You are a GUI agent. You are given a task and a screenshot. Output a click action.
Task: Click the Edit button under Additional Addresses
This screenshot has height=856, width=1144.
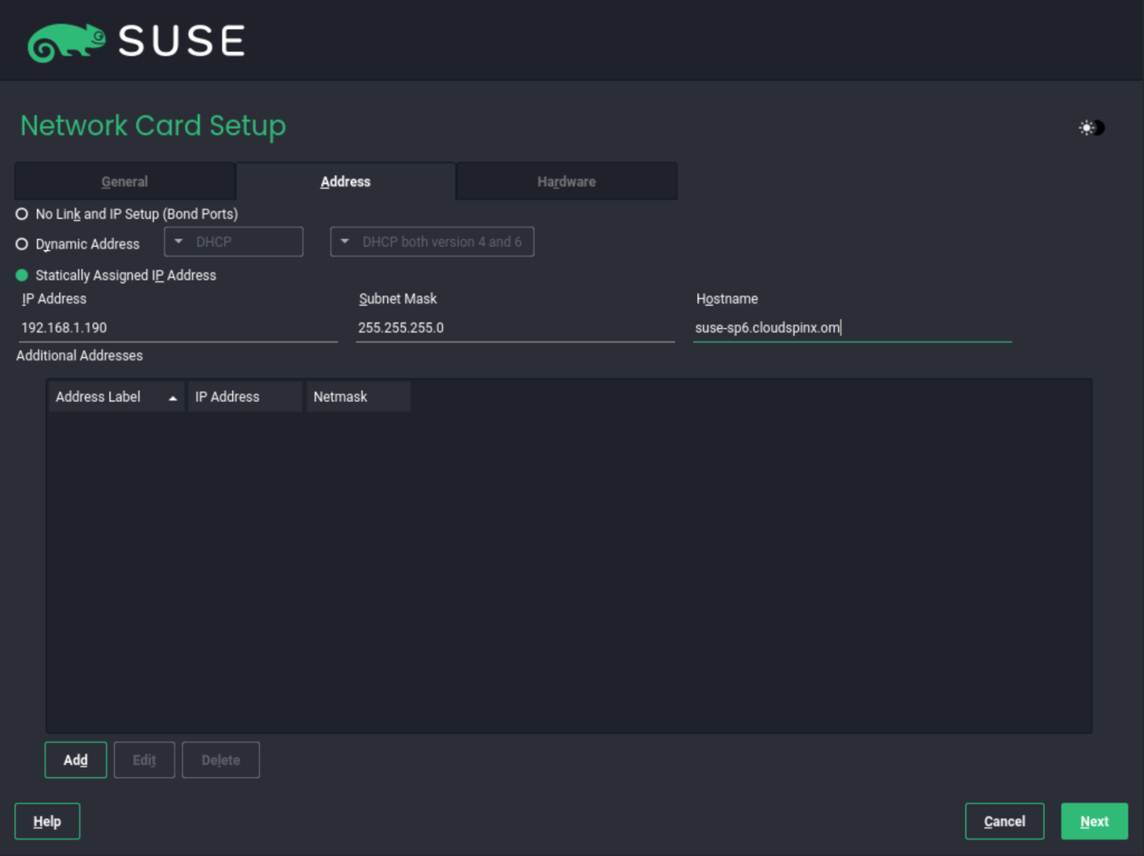coord(144,759)
